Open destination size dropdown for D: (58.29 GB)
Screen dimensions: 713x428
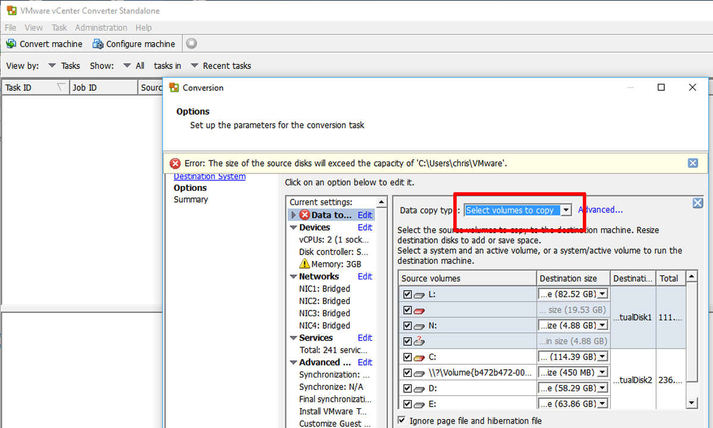[602, 388]
